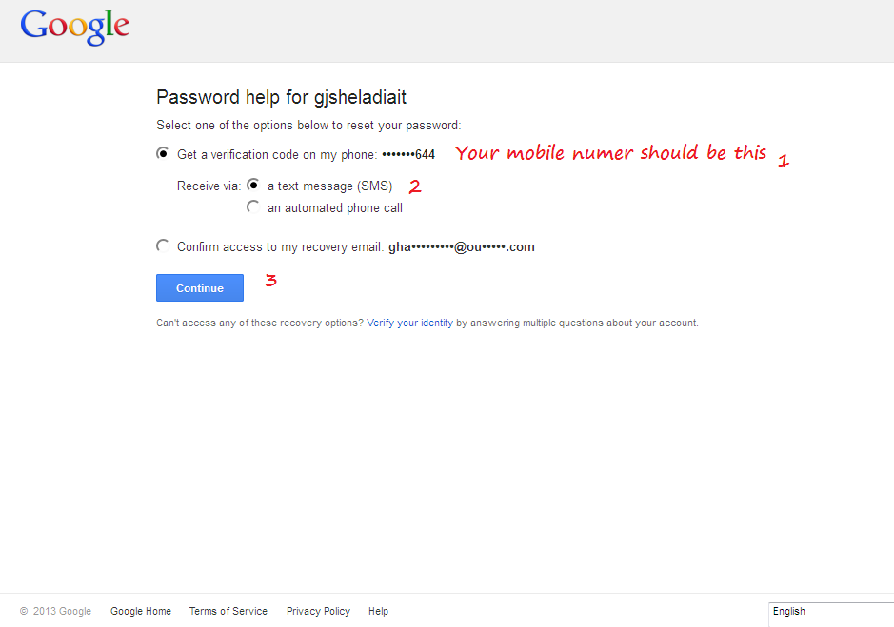Open the English language dropdown
This screenshot has height=627, width=894.
(x=830, y=612)
